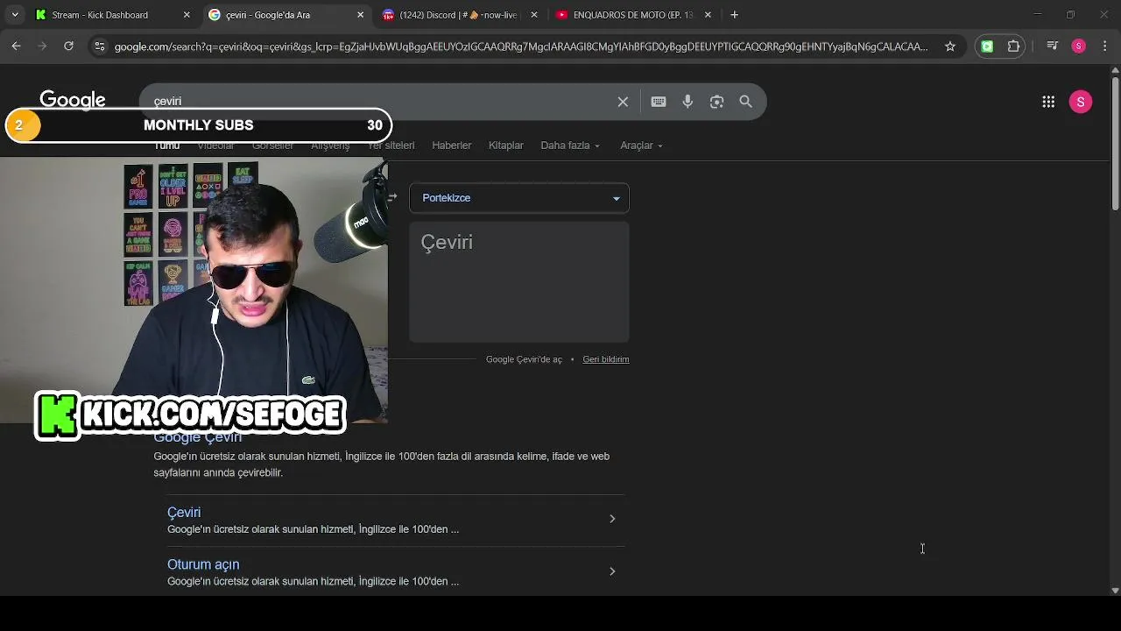Click the scrollbar down arrow
This screenshot has width=1121, height=631.
[1115, 590]
